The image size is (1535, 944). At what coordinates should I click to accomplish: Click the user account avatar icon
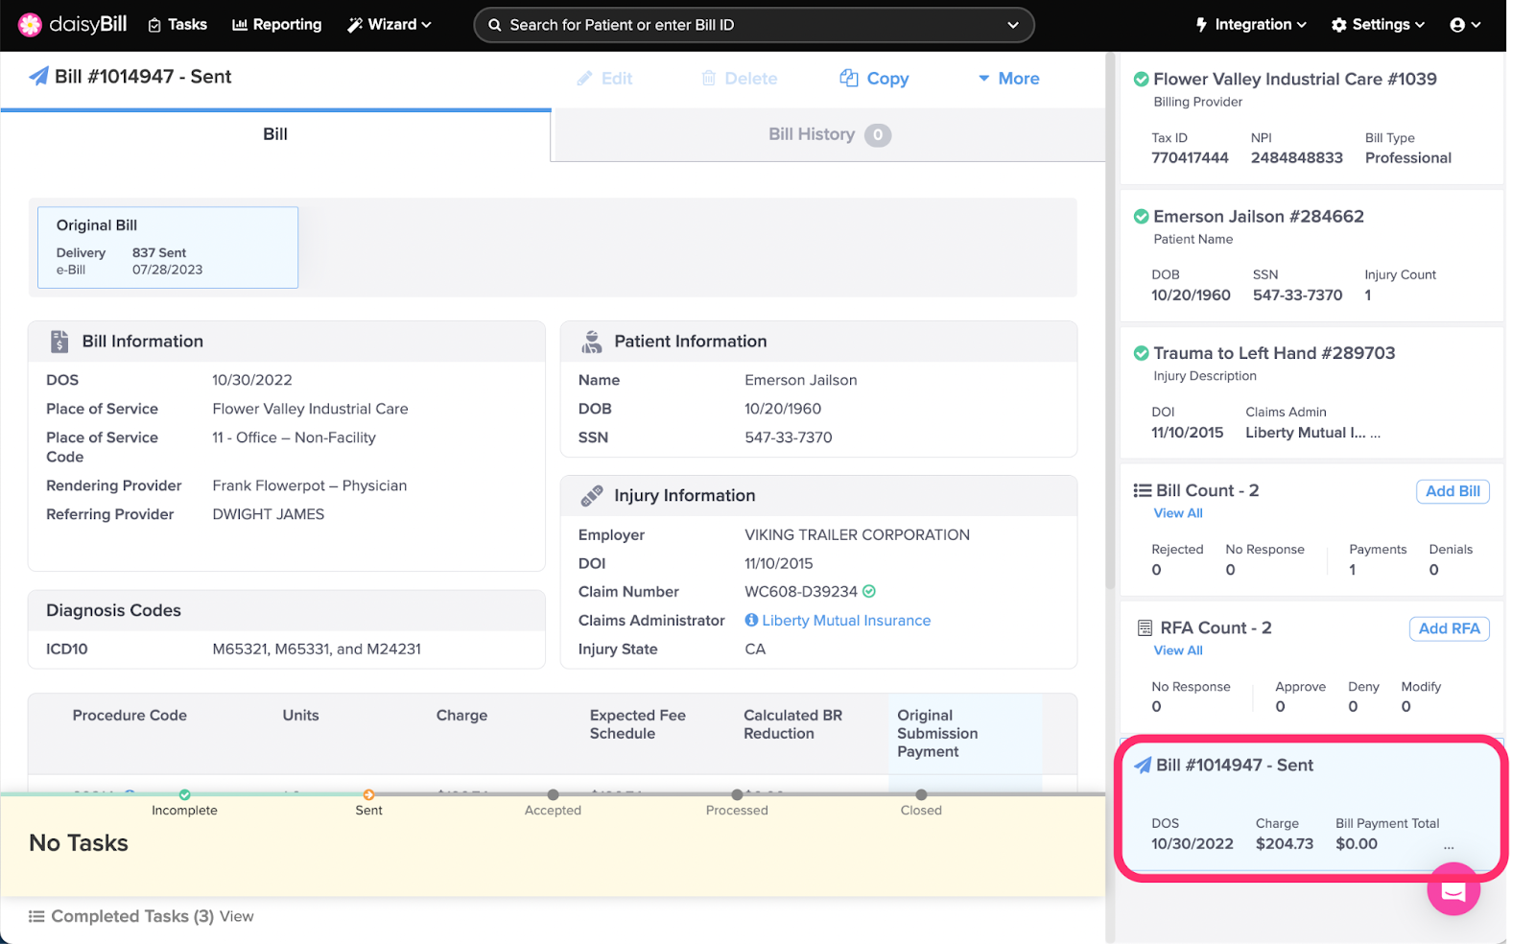click(x=1457, y=25)
